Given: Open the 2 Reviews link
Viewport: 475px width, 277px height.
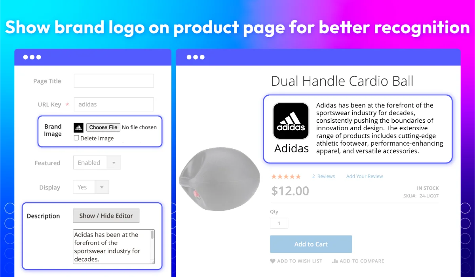Looking at the screenshot, I should click(x=323, y=176).
